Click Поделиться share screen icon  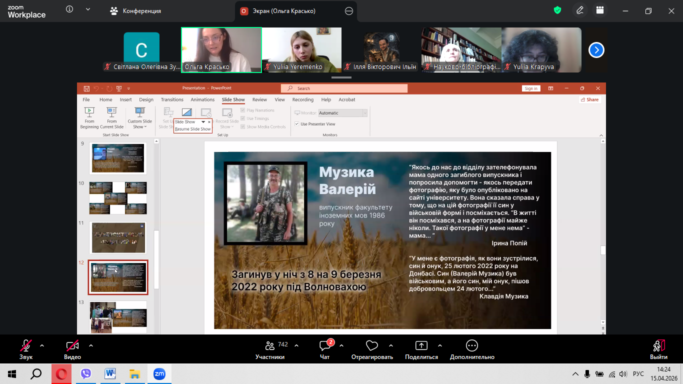click(x=421, y=346)
